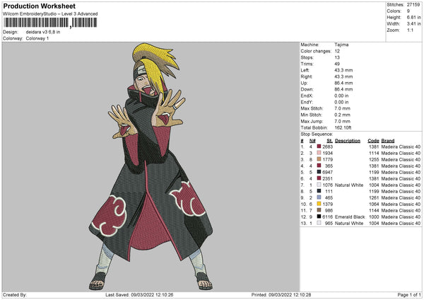Click 'Emerald Black' description in stop 12
The height and width of the screenshot is (300, 424).
[x=350, y=217]
